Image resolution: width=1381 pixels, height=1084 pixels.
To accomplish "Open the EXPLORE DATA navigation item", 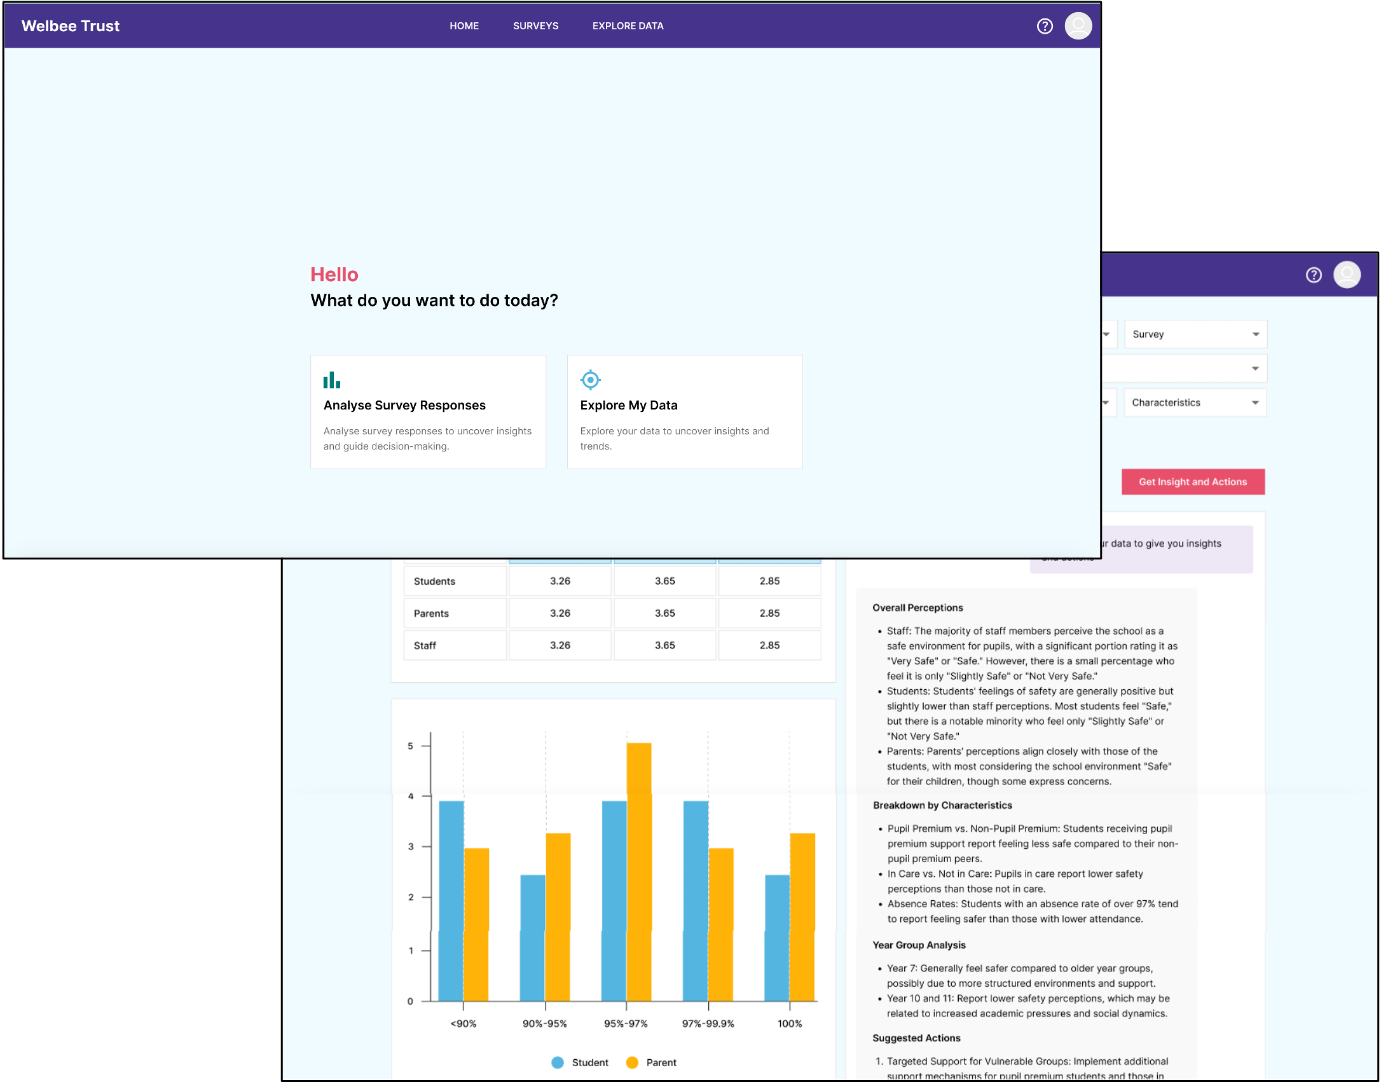I will [628, 26].
